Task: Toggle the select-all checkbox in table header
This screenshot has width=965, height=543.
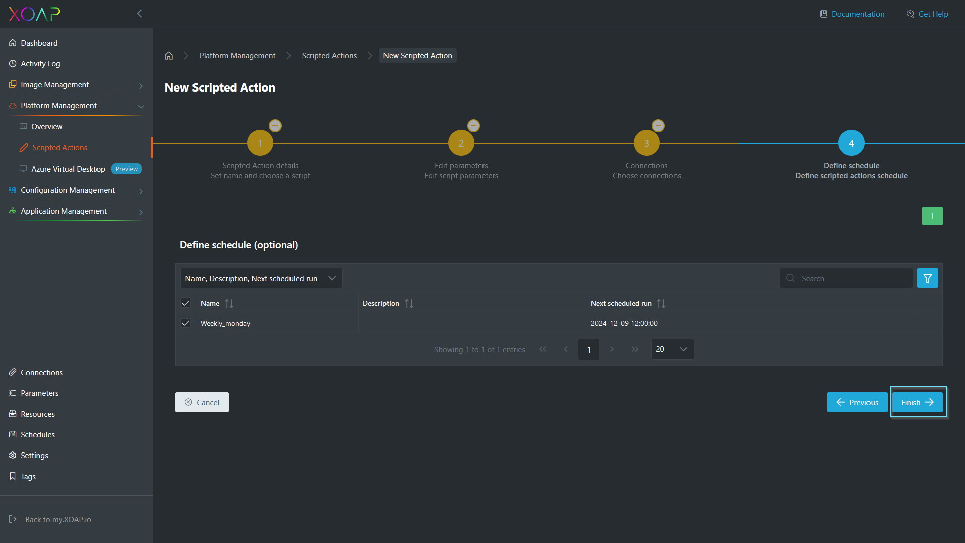Action: (x=186, y=303)
